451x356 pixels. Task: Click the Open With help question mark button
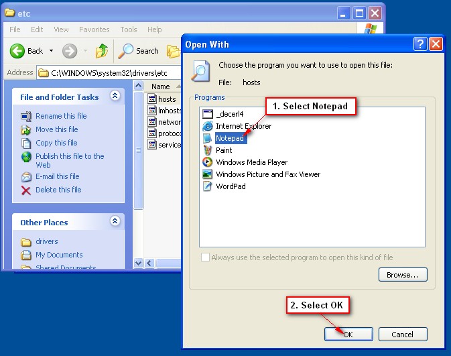tap(420, 44)
